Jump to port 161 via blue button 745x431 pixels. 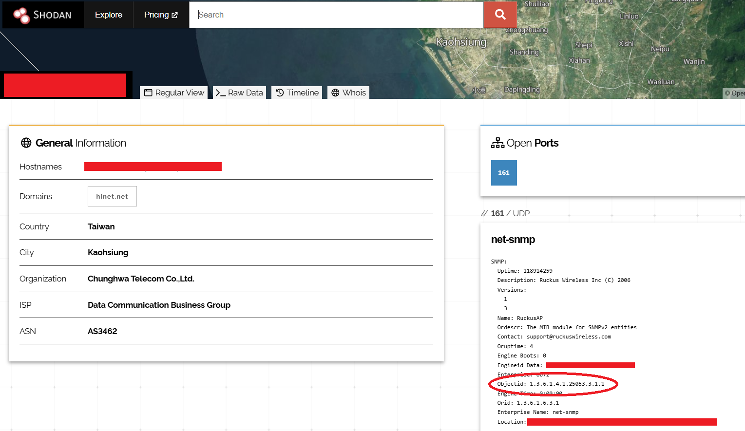point(504,173)
